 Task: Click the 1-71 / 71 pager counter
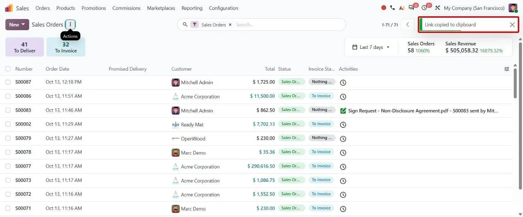[390, 25]
